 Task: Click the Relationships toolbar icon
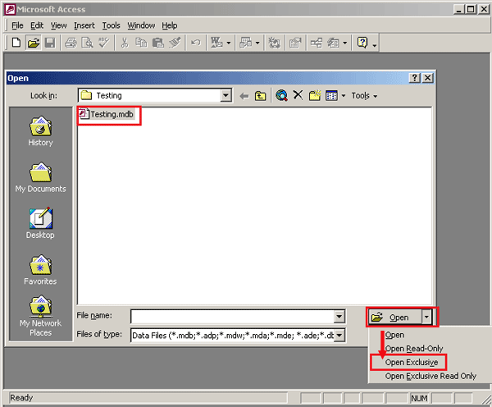point(317,43)
